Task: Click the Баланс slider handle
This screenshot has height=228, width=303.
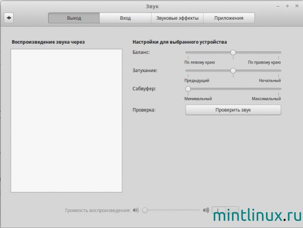Action: point(233,52)
